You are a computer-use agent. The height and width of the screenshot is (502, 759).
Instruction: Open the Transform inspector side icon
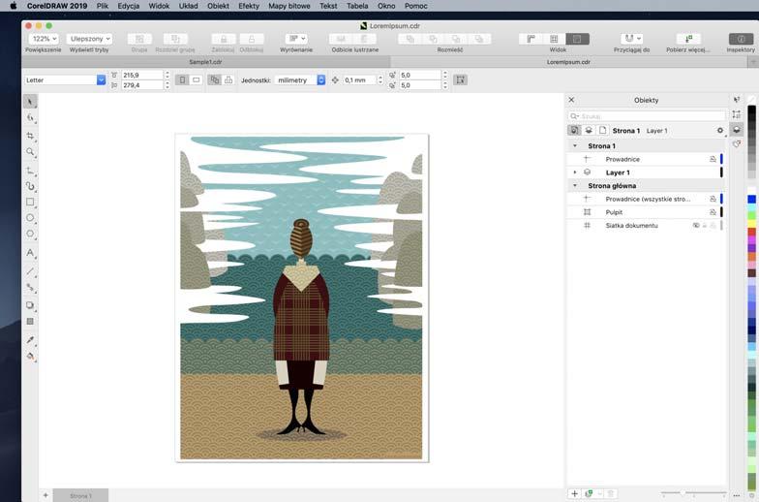(x=736, y=114)
